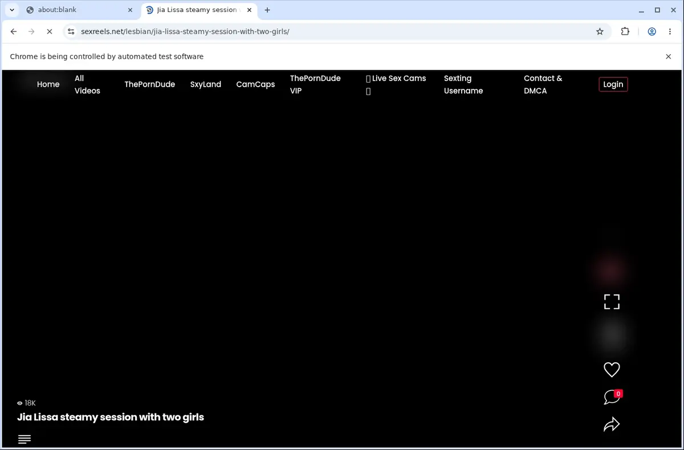The width and height of the screenshot is (684, 450).
Task: Open the Chrome extensions puzzle icon
Action: 625,32
